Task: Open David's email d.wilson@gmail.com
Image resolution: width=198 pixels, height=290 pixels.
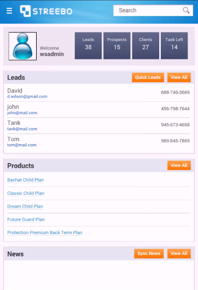Action: pos(27,97)
